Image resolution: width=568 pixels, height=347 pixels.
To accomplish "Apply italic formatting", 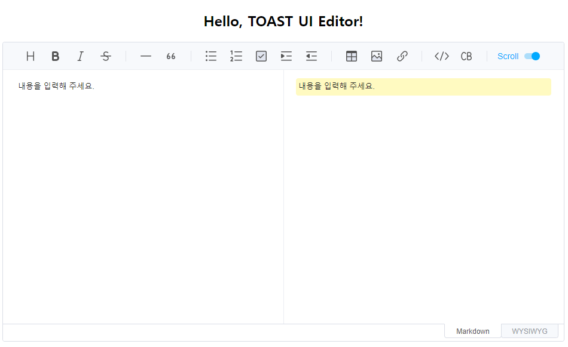I will point(80,56).
